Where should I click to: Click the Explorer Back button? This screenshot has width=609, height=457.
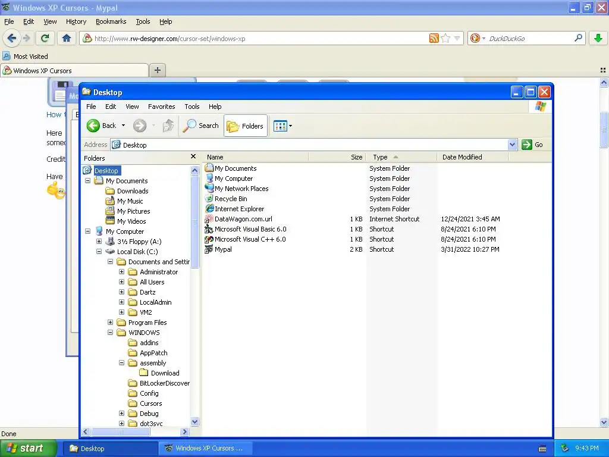pos(102,126)
